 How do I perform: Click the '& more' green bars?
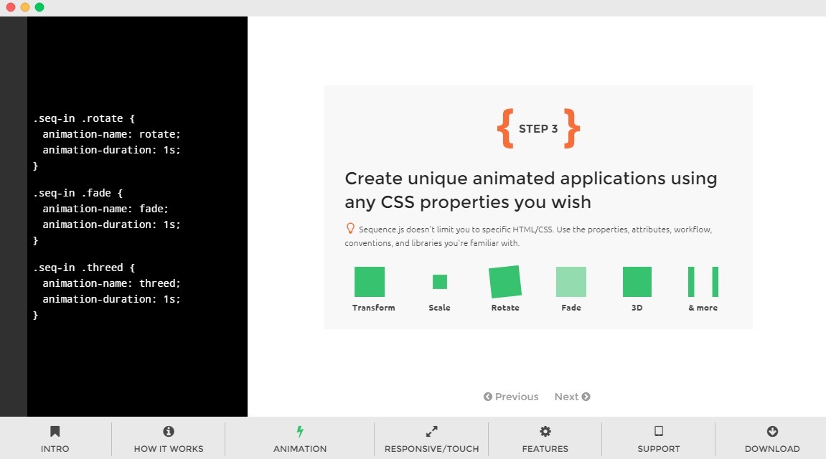point(703,282)
